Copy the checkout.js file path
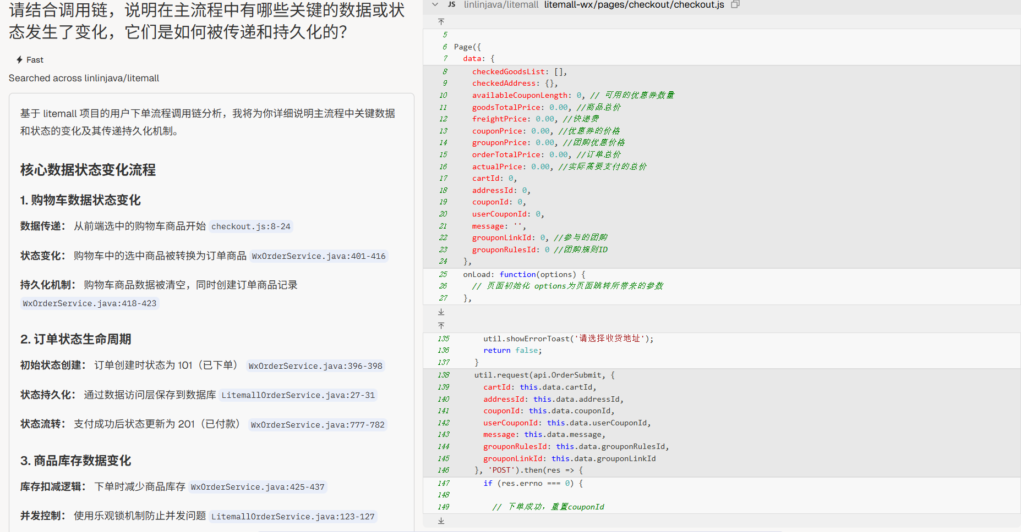Screen dimensions: 1021x532 coord(735,4)
